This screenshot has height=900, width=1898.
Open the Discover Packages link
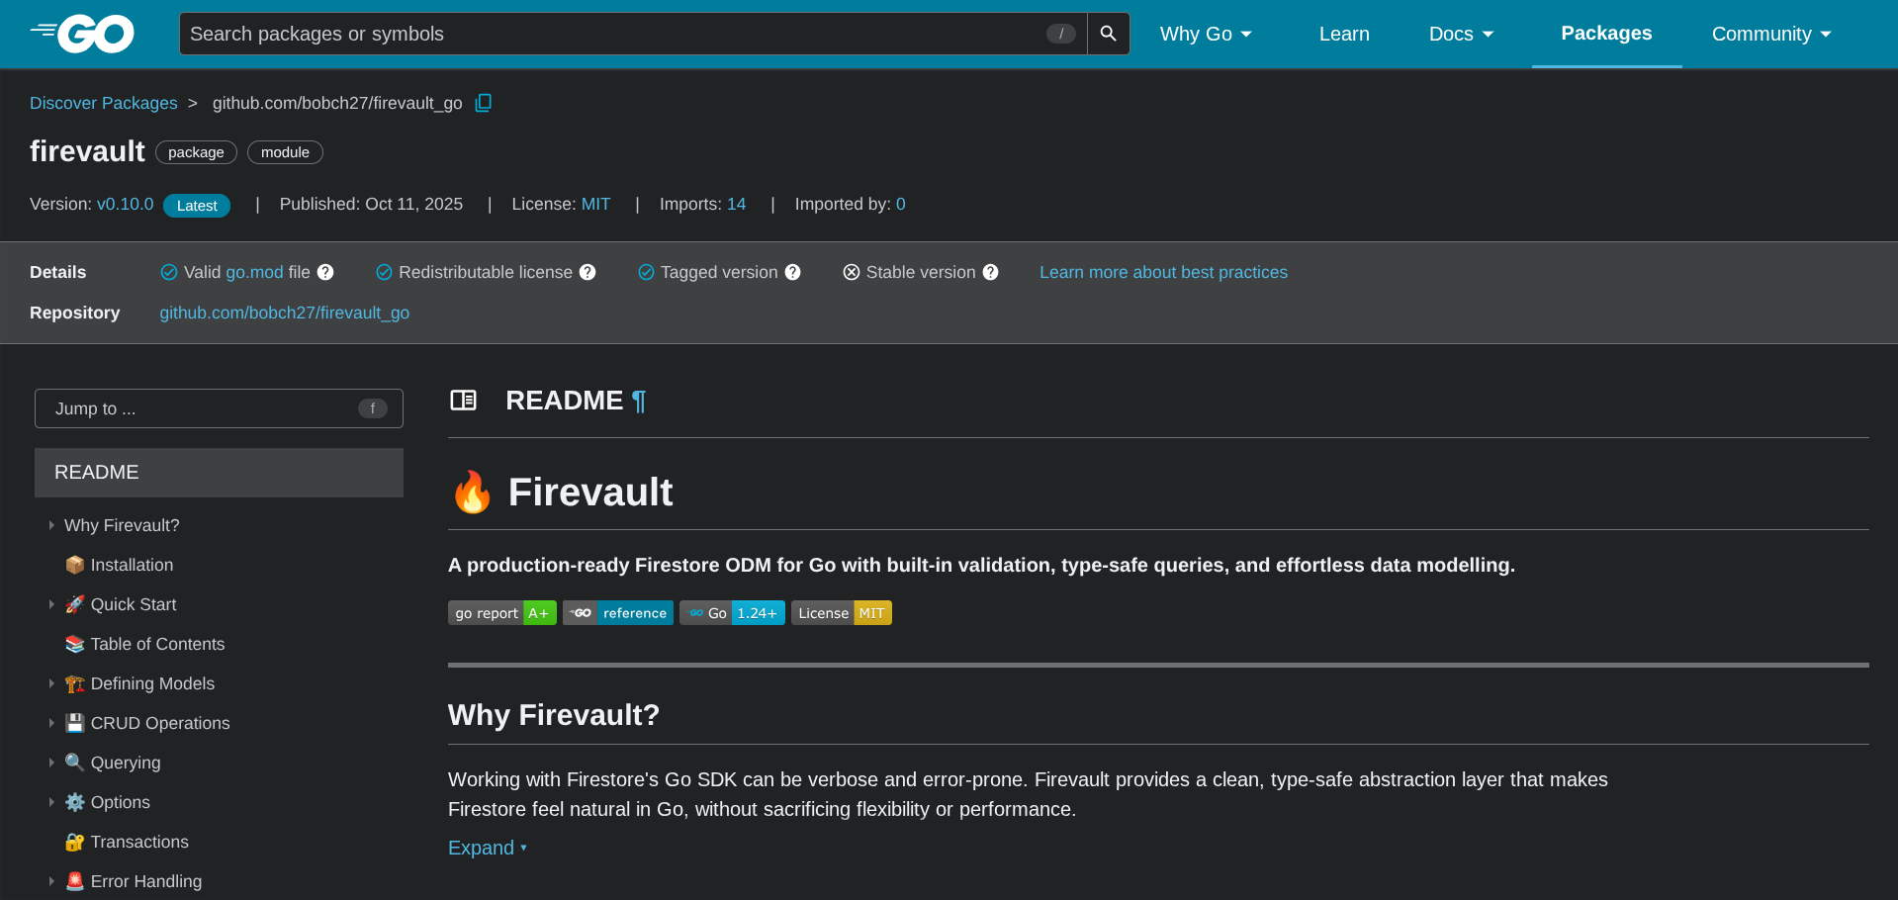(103, 103)
